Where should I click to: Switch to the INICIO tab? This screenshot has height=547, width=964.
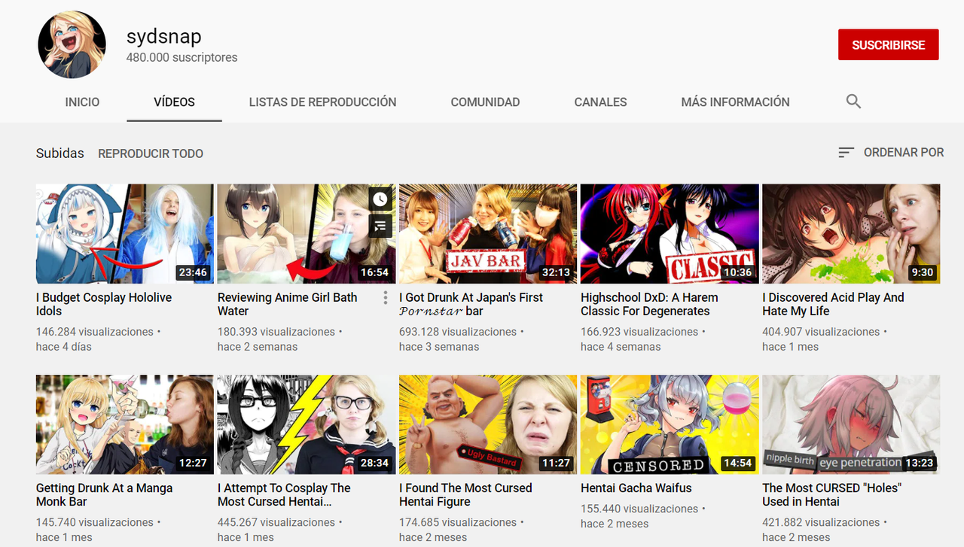82,102
